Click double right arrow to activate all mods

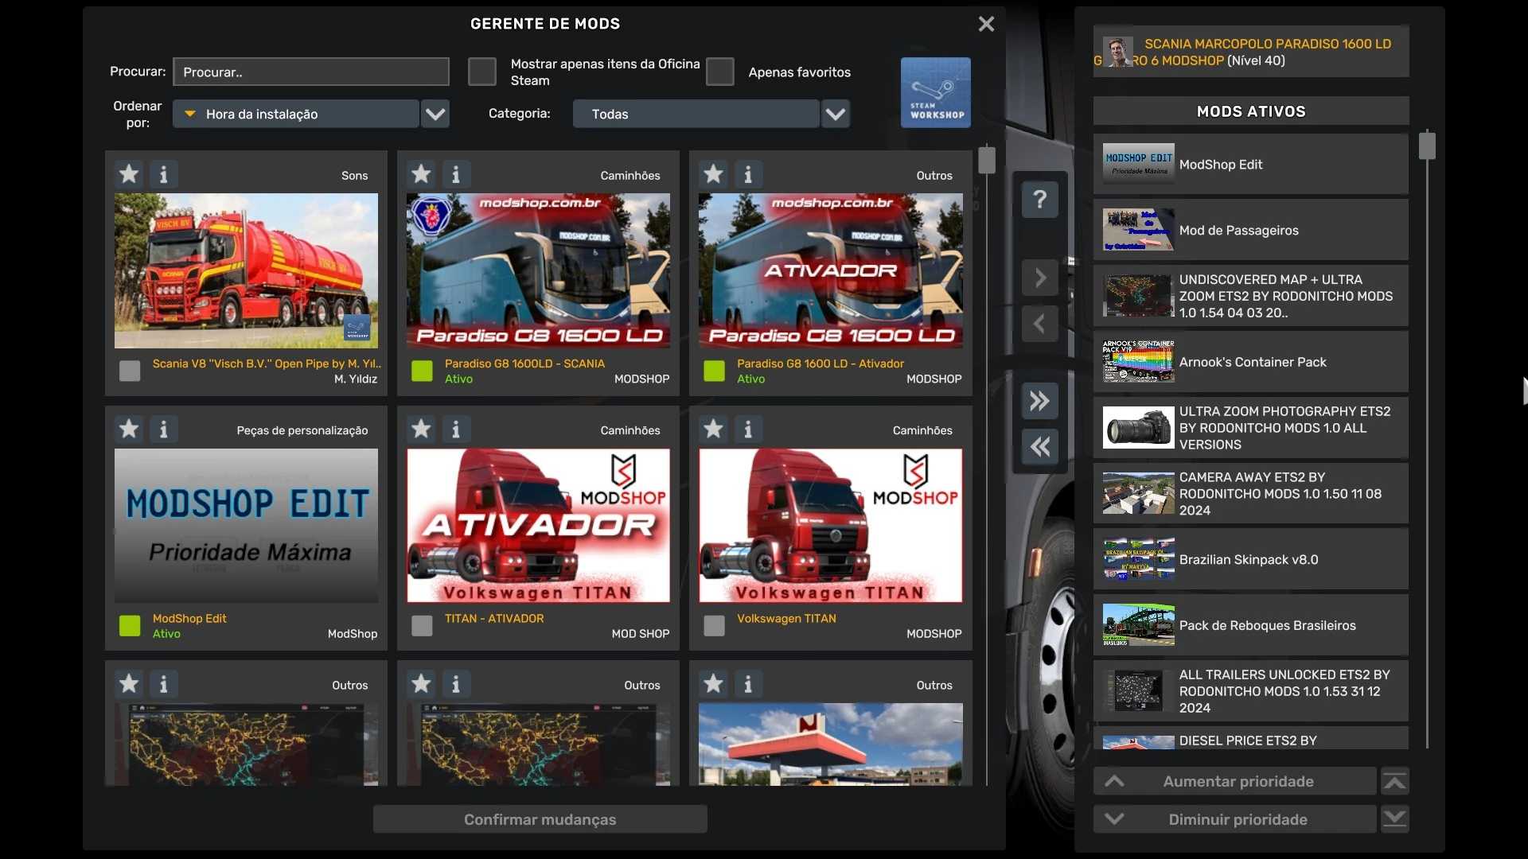(1039, 401)
